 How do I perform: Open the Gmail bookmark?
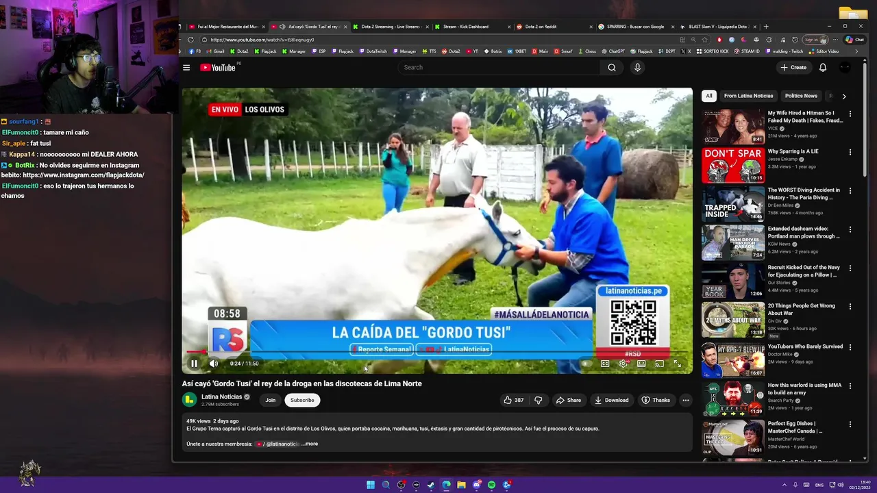[x=215, y=51]
